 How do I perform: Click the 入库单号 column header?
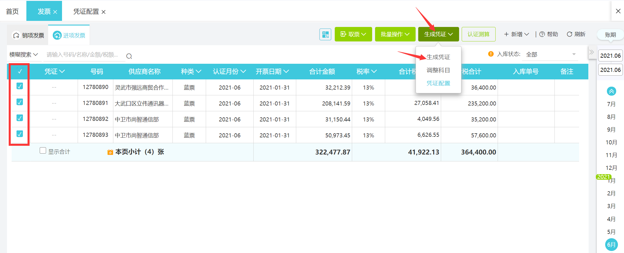526,72
